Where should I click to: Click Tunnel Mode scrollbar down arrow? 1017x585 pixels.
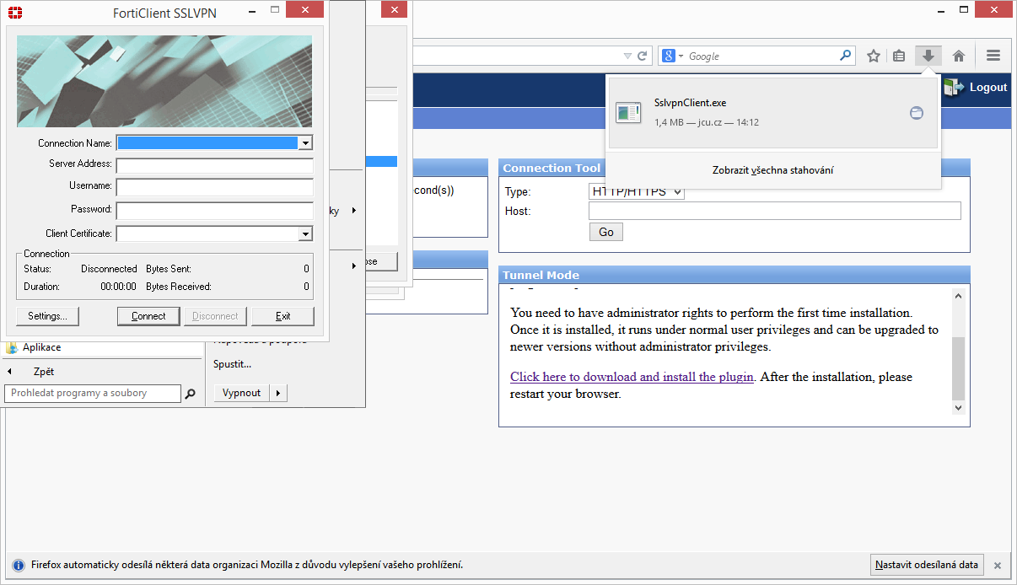click(x=958, y=407)
